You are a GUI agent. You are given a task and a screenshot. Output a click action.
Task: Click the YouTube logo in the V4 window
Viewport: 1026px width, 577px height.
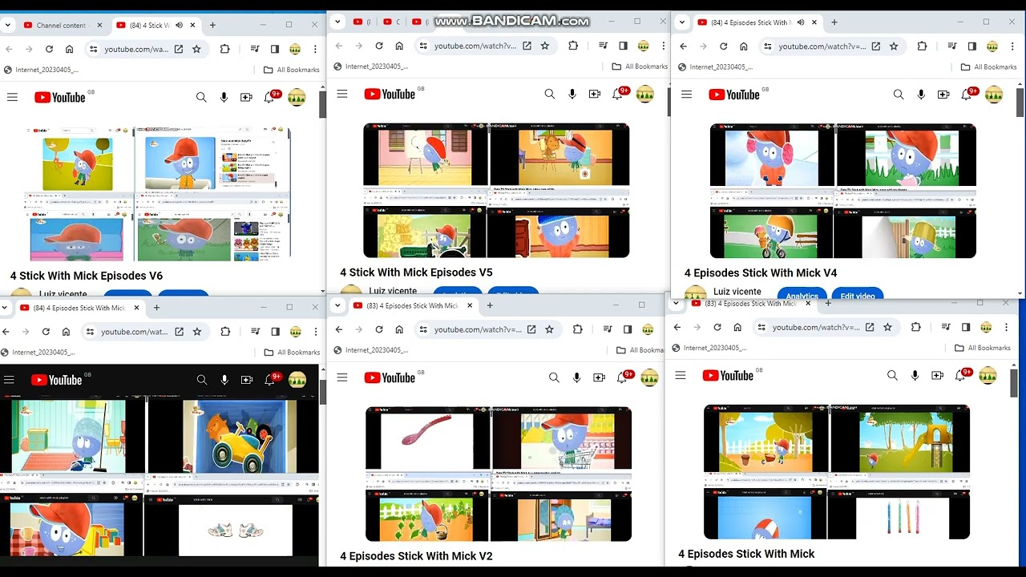click(734, 95)
